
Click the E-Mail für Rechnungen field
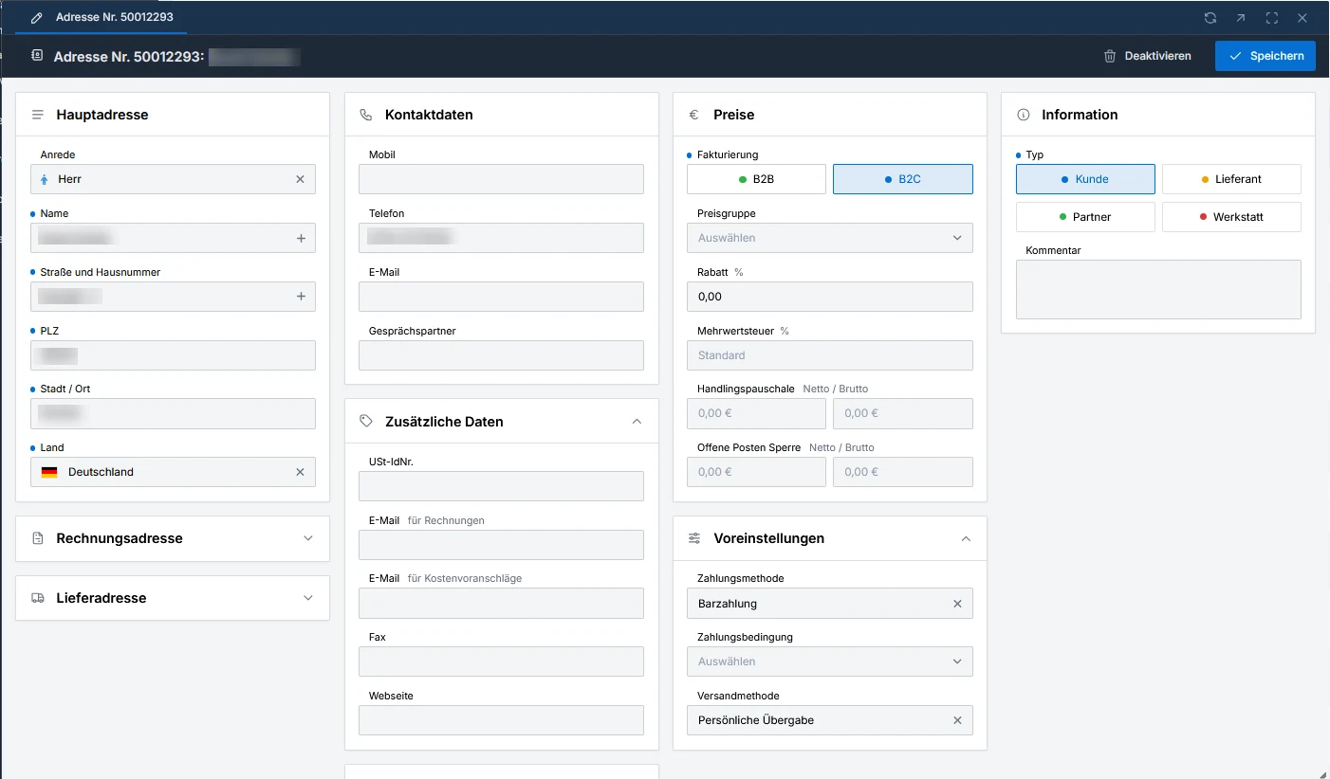point(501,545)
